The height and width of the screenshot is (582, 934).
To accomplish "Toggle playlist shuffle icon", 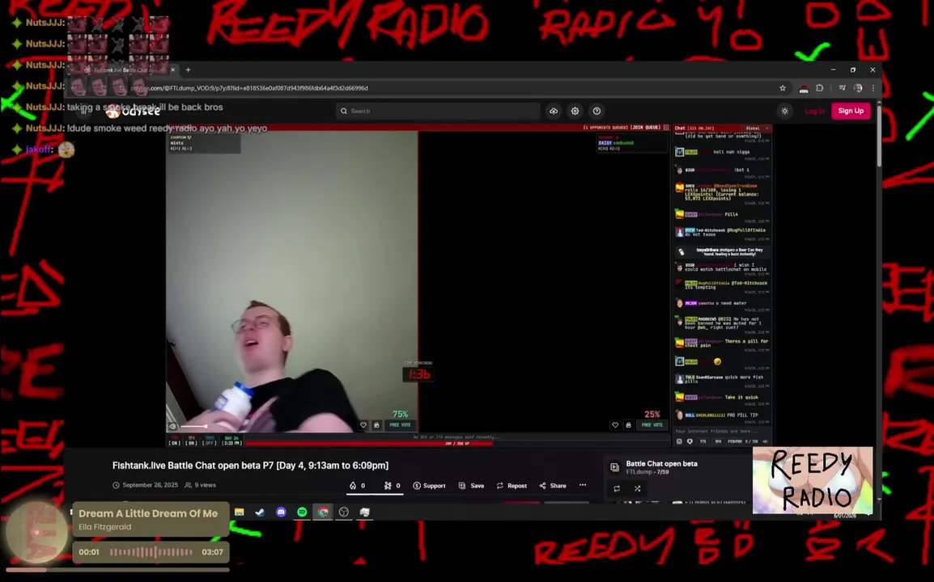I will (637, 488).
